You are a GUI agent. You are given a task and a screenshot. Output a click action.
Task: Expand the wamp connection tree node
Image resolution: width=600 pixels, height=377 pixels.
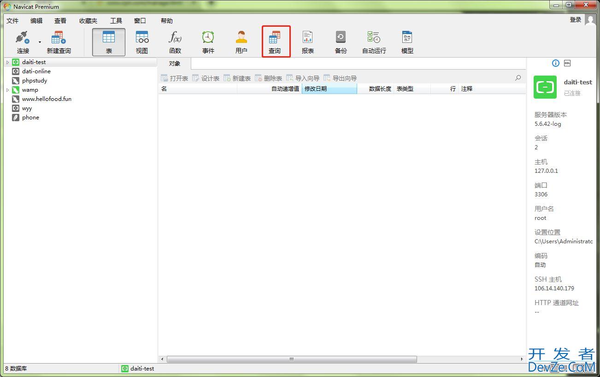[7, 90]
